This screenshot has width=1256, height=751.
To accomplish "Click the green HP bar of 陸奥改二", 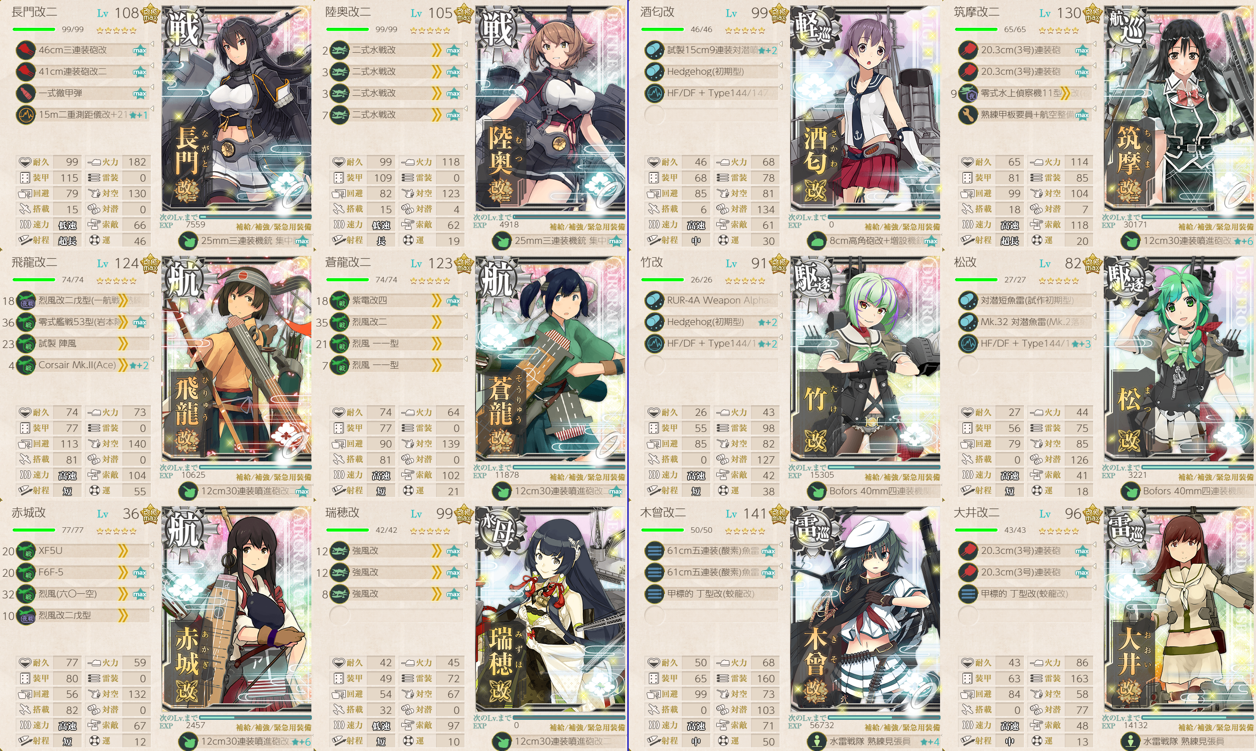I will [x=347, y=29].
